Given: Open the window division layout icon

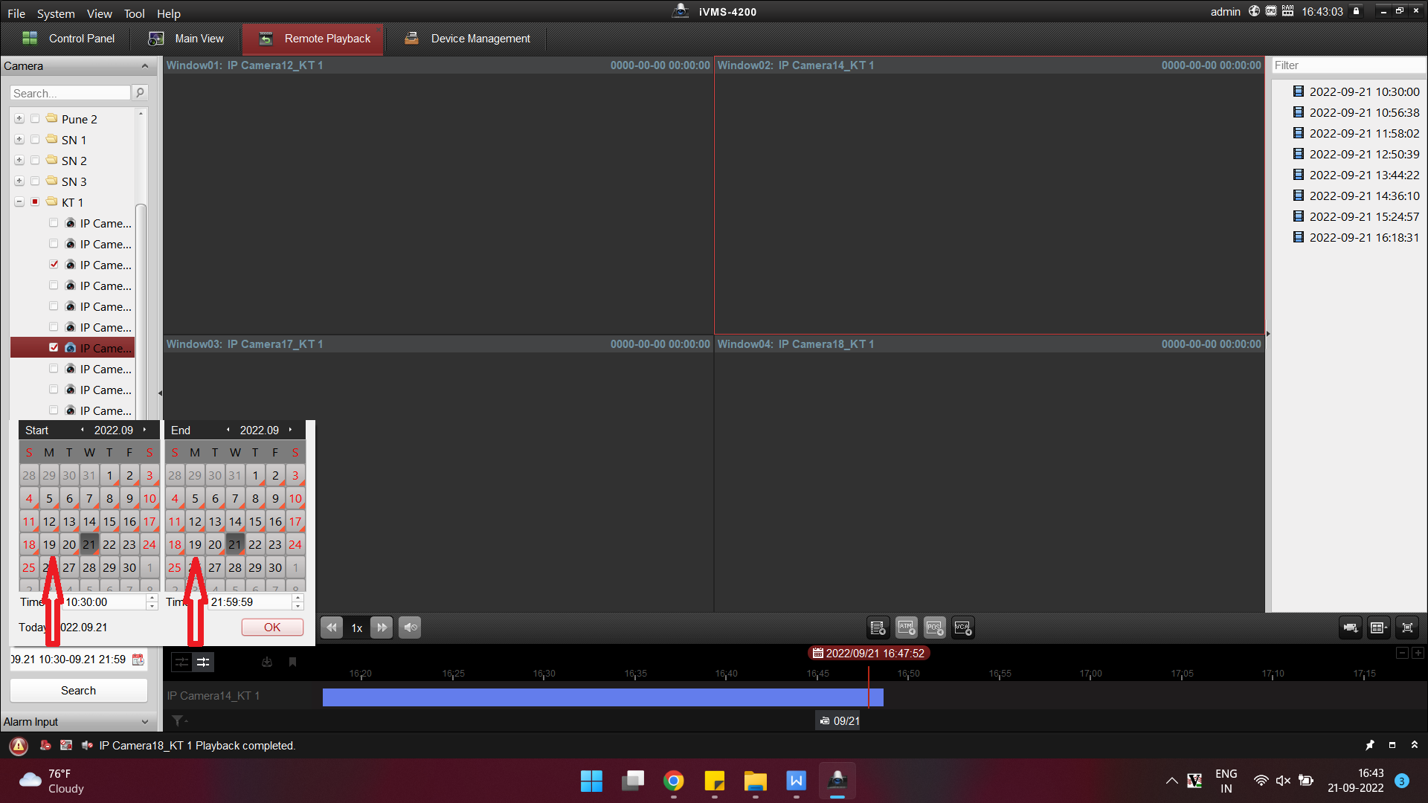Looking at the screenshot, I should coord(1379,628).
